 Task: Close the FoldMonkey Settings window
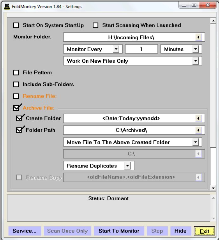pyautogui.click(x=208, y=5)
